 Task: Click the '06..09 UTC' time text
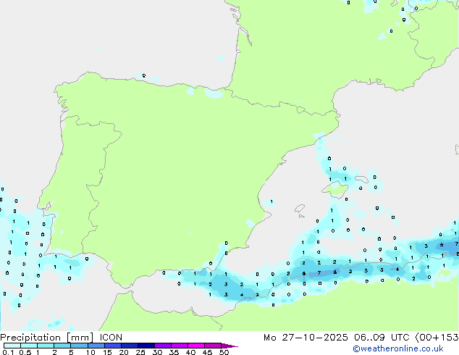click(382, 338)
